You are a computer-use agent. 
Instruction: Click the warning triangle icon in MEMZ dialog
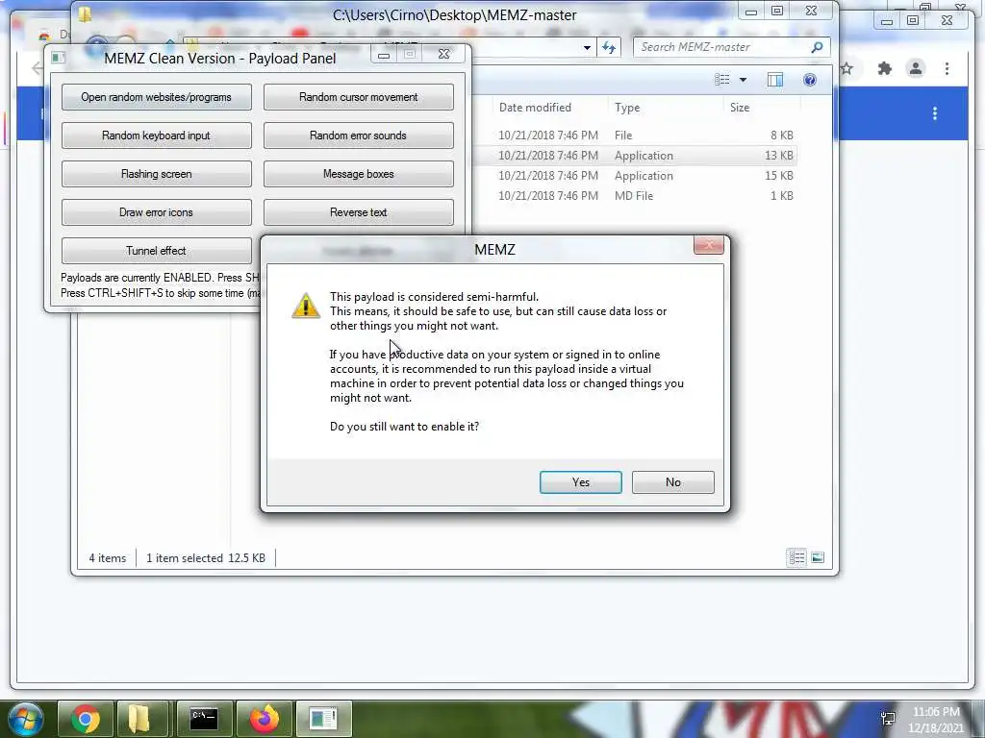[x=306, y=306]
